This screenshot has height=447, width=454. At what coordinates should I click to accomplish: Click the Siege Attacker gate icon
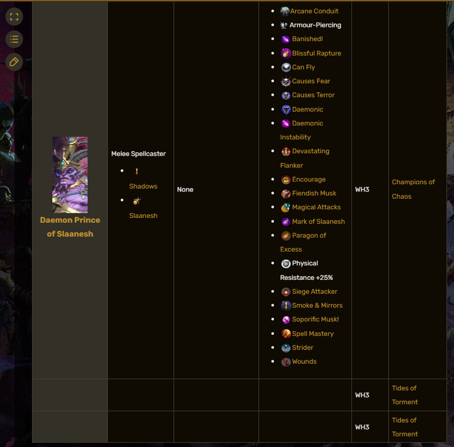286,292
